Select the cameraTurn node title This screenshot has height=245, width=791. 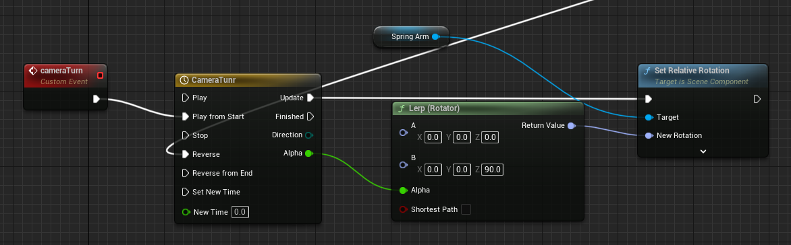pos(61,71)
